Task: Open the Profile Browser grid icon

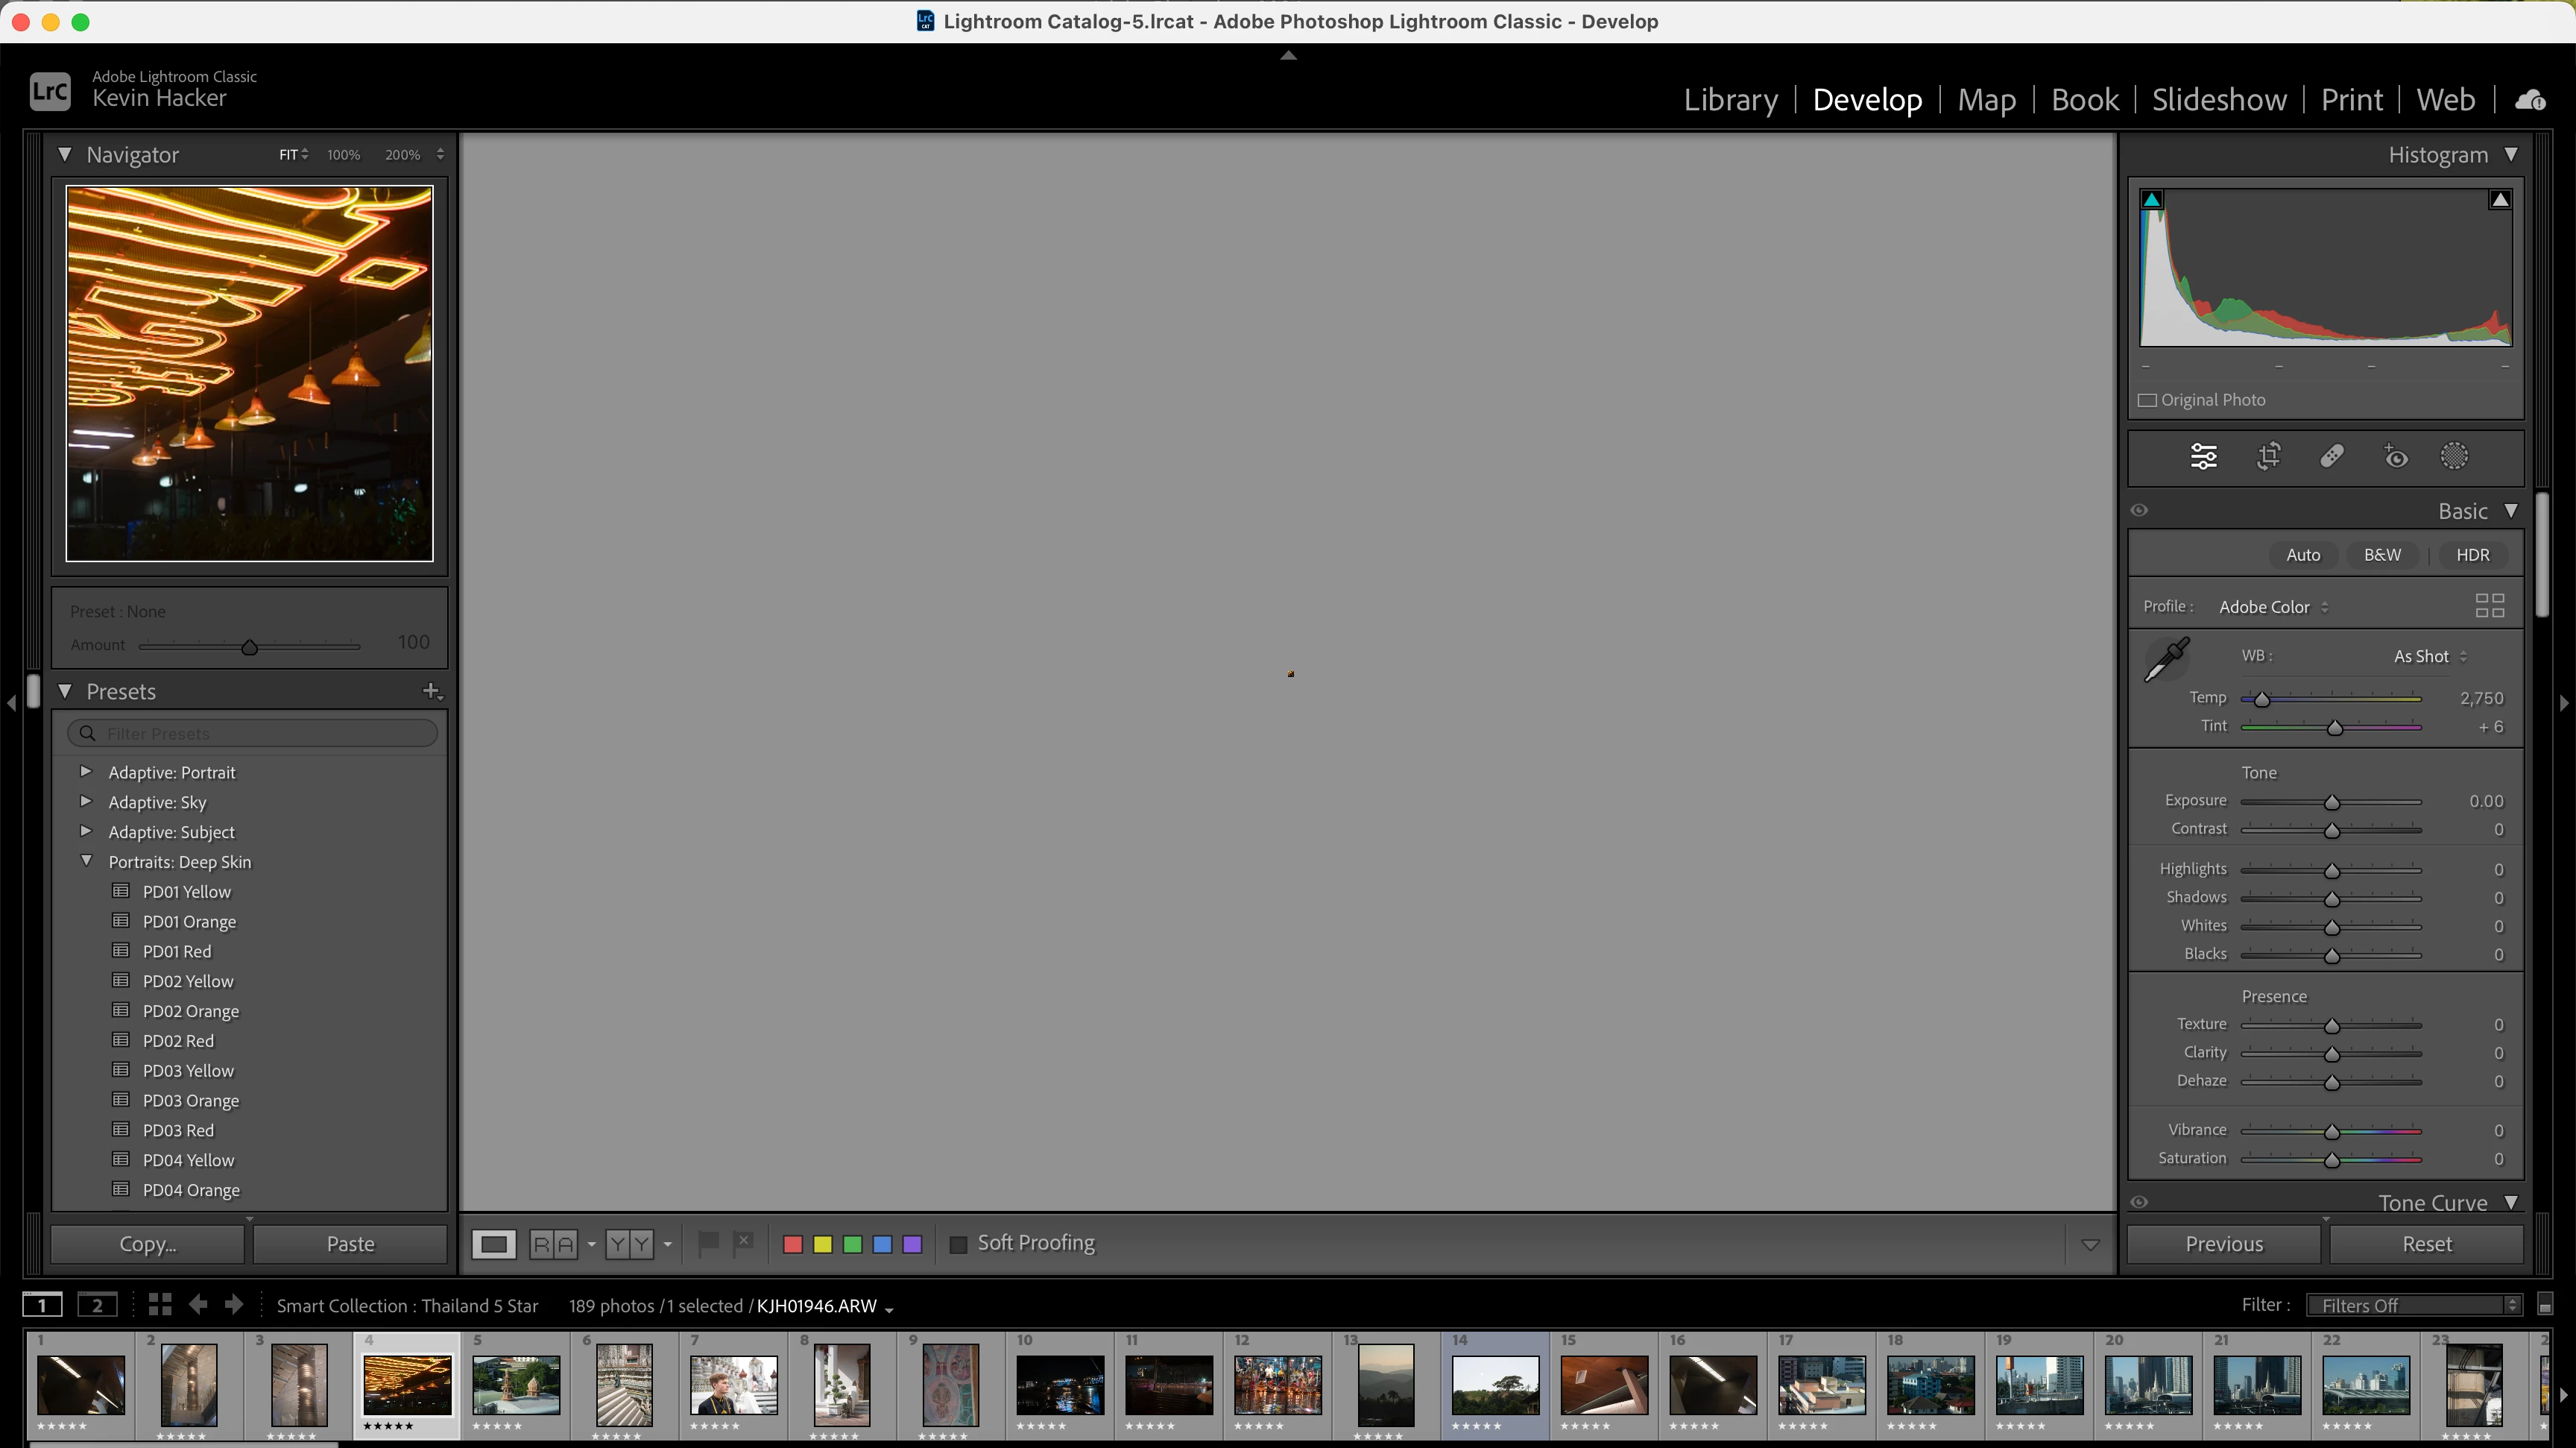Action: click(x=2489, y=606)
